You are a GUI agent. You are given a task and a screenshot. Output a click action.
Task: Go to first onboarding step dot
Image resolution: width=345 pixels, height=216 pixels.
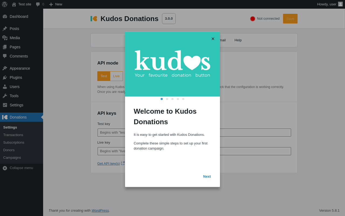[x=162, y=99]
